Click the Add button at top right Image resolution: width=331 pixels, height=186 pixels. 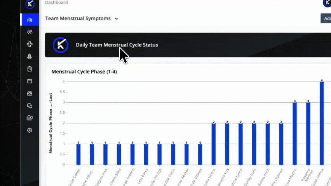tap(326, 19)
